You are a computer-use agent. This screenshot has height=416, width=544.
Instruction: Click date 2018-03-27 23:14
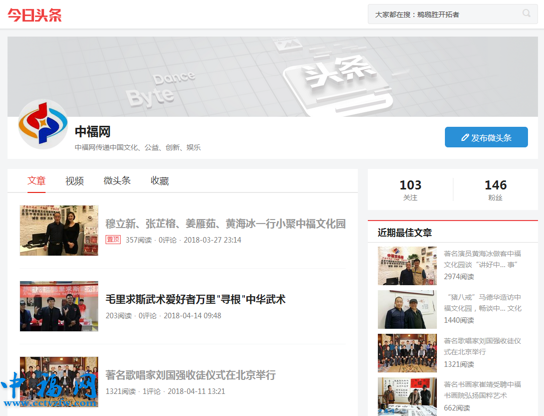(x=212, y=240)
